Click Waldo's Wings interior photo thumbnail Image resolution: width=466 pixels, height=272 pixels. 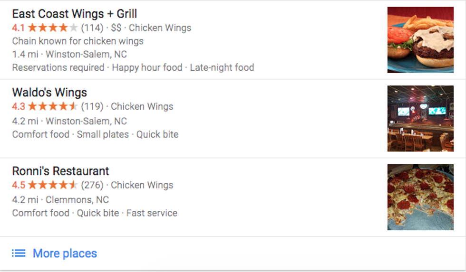(420, 119)
